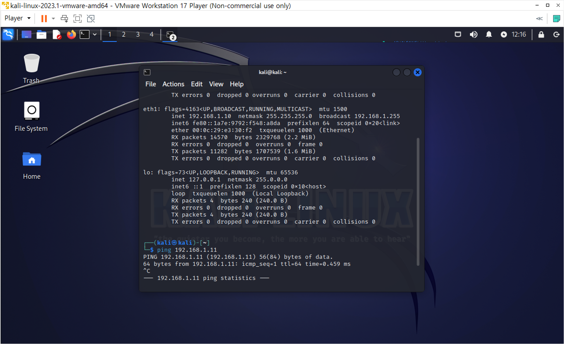Screen dimensions: 564x344
Task: Open the VMware notes/message icon
Action: tap(556, 19)
